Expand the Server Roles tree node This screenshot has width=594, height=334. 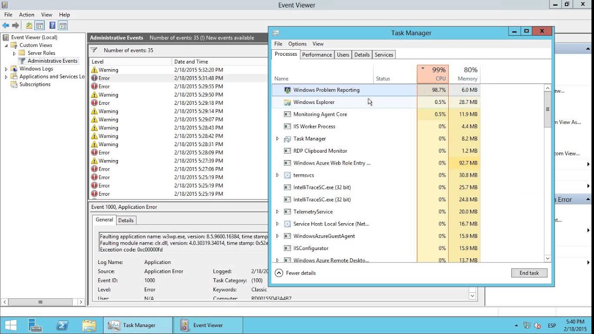pos(14,53)
